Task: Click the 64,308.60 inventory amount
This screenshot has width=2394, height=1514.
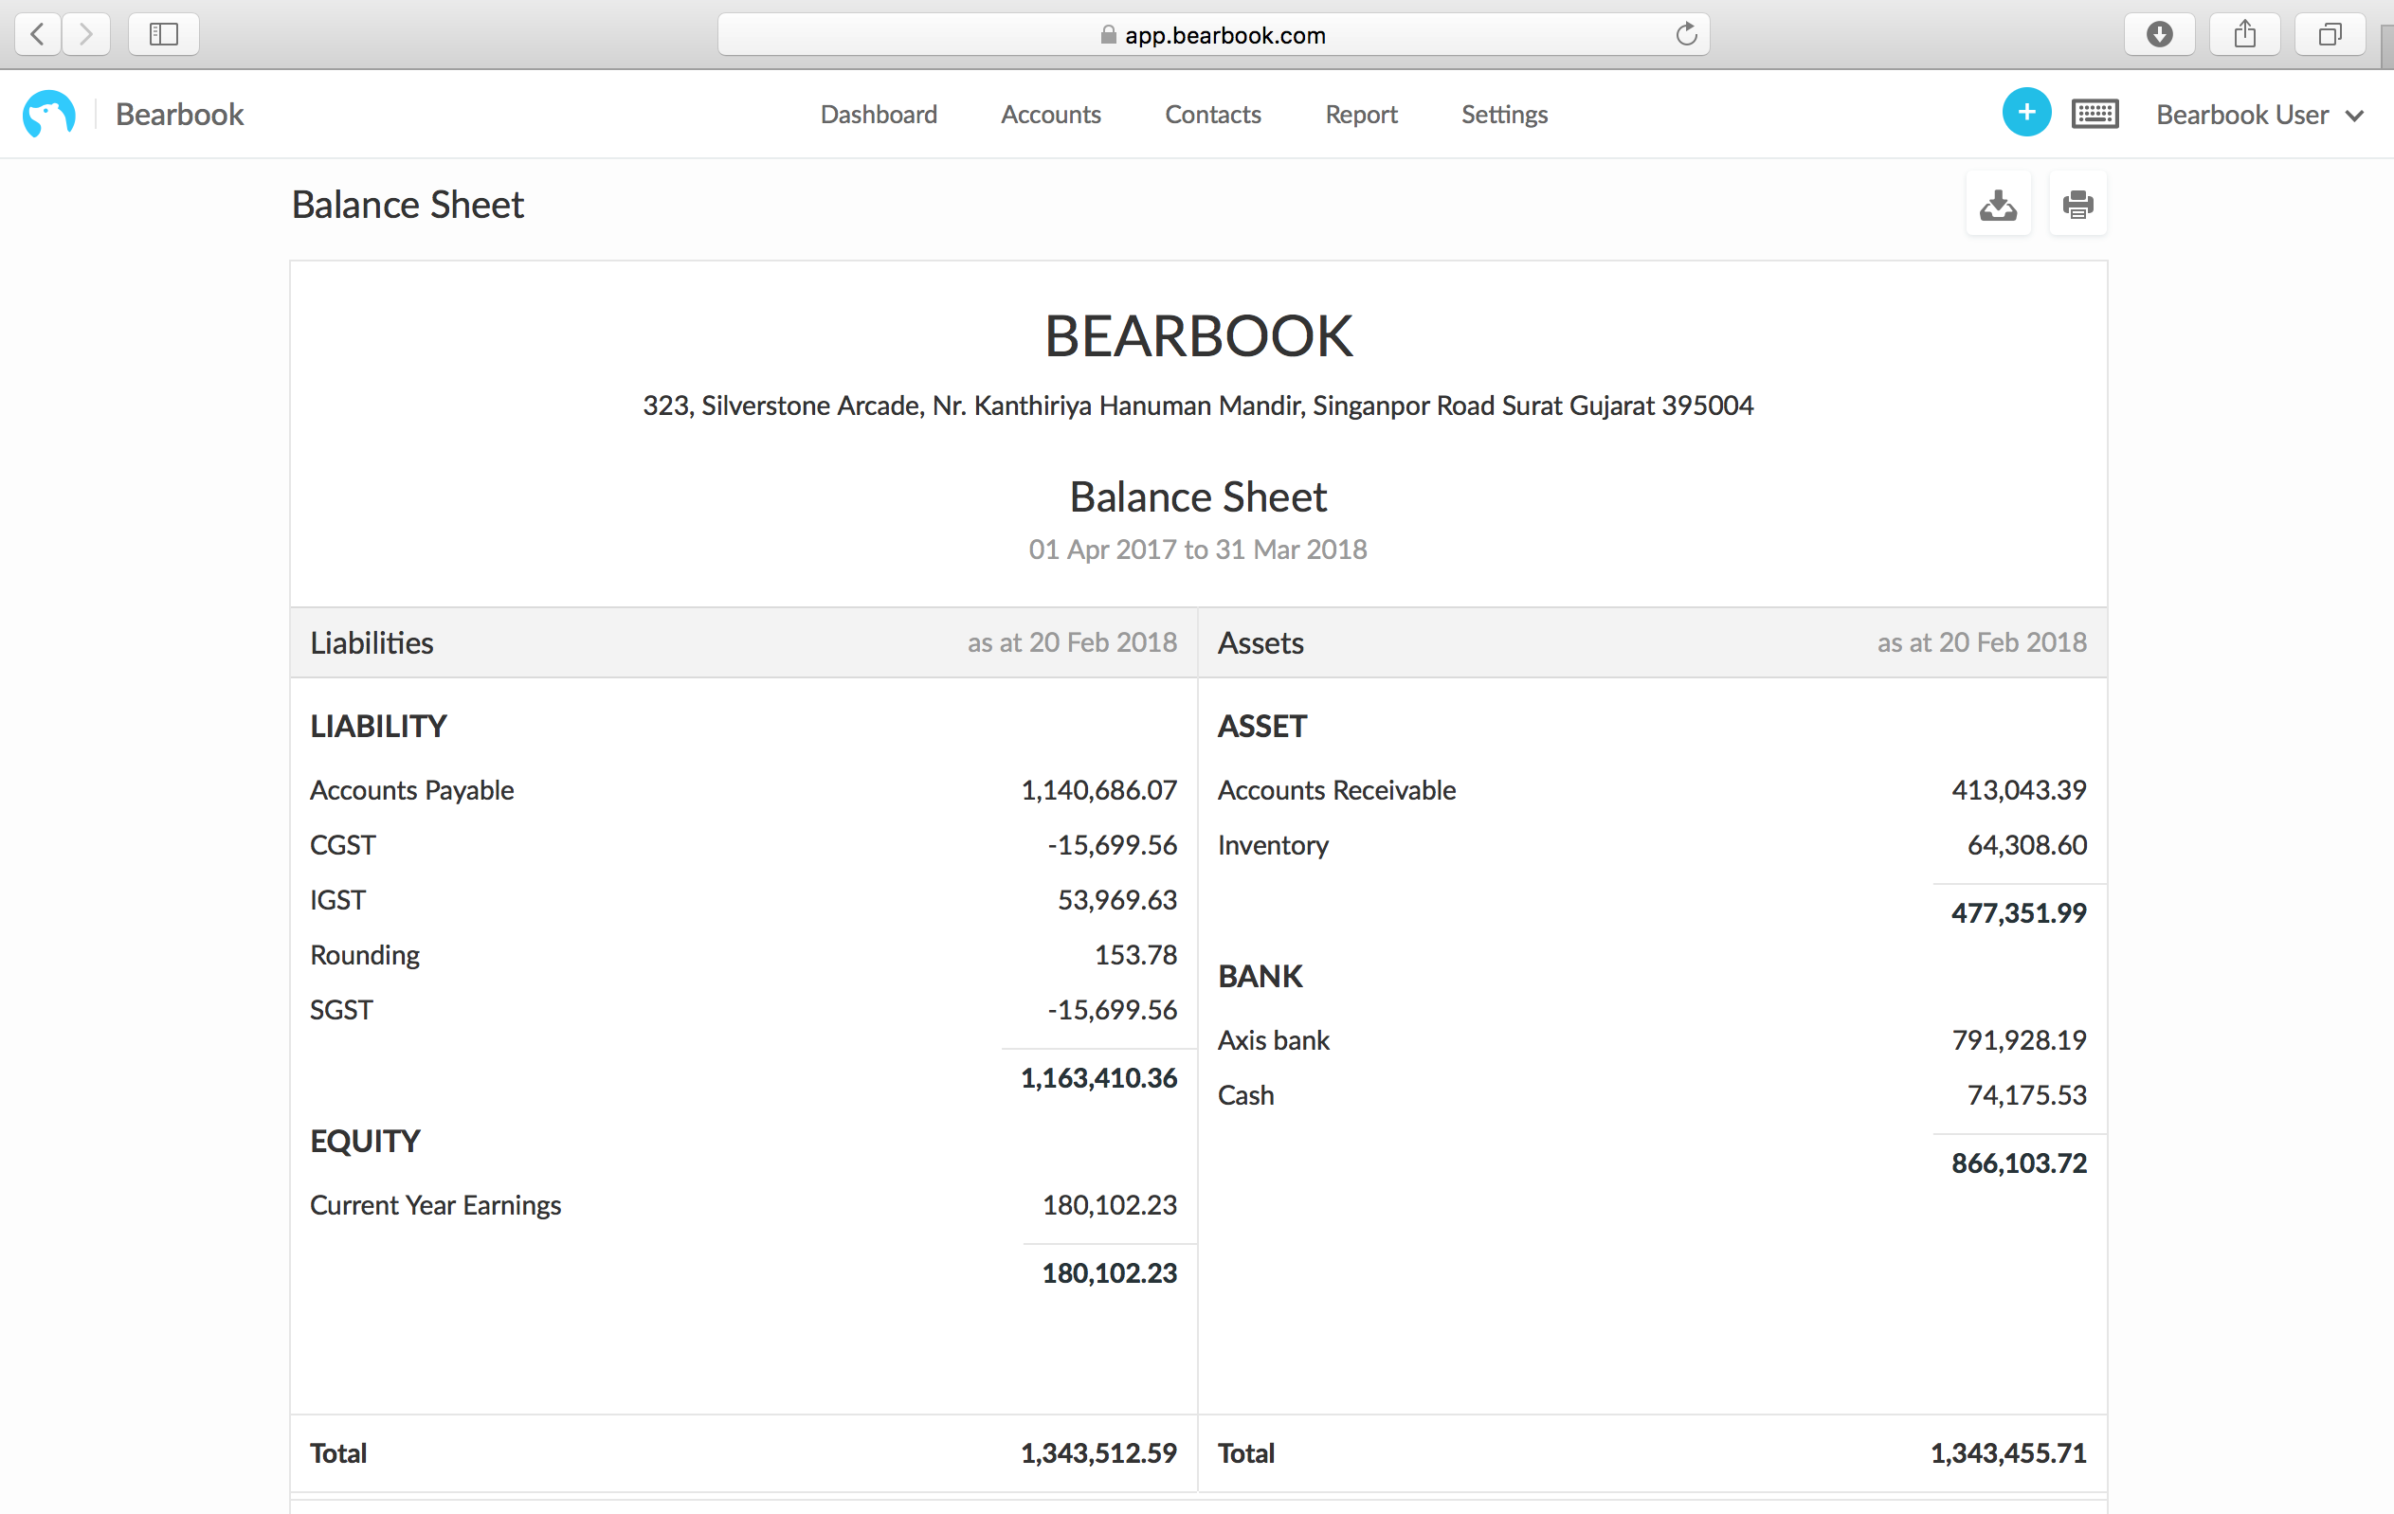Action: 2026,845
